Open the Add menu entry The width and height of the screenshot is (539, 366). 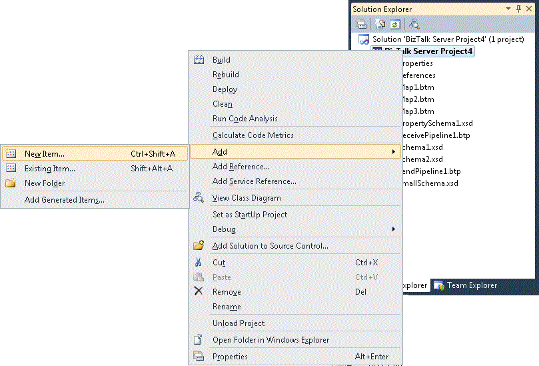pos(296,152)
